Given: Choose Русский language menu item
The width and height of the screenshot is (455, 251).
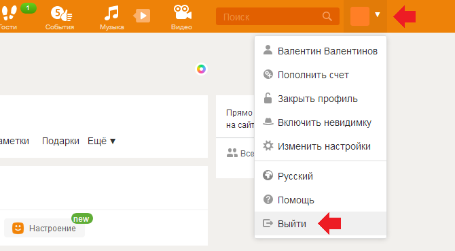Looking at the screenshot, I should (x=321, y=176).
